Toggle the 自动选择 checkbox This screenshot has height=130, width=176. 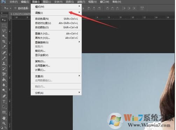tap(15, 8)
